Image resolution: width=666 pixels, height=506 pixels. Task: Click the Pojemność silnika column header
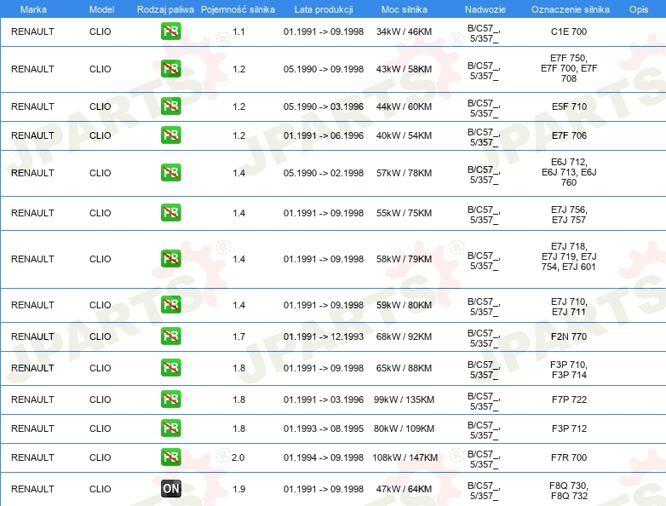tap(238, 9)
